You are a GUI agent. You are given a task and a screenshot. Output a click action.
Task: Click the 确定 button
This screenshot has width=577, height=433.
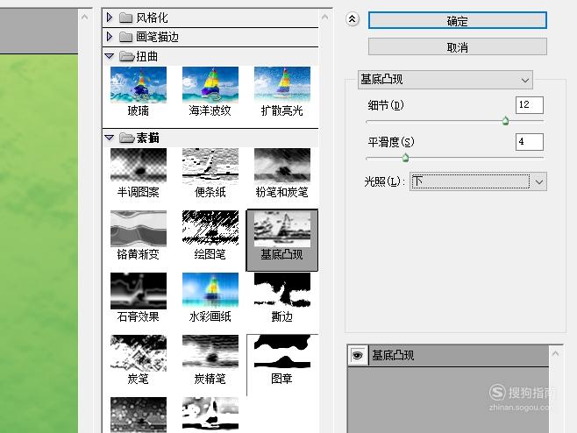(x=458, y=20)
